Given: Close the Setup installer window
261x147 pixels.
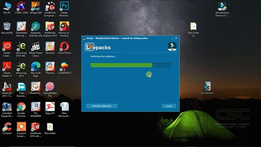Looking at the screenshot, I should point(176,38).
